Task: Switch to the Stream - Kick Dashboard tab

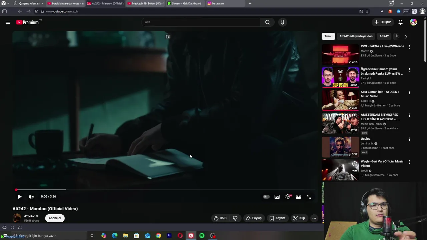Action: pos(185,3)
